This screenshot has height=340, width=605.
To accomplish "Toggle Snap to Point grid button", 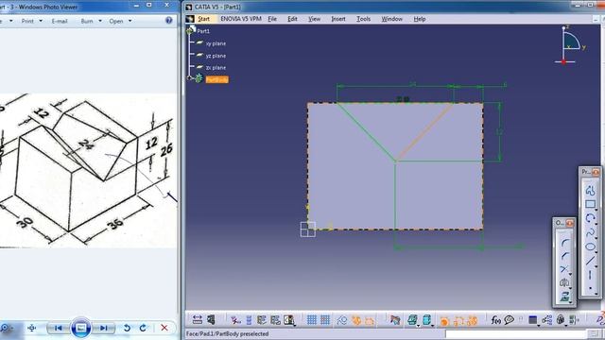I will [325, 320].
